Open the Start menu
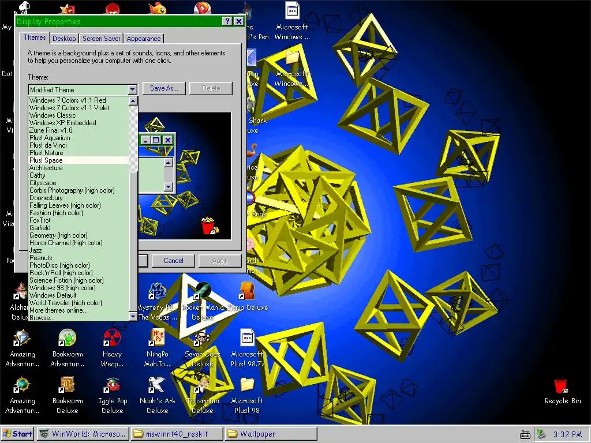 tap(18, 434)
